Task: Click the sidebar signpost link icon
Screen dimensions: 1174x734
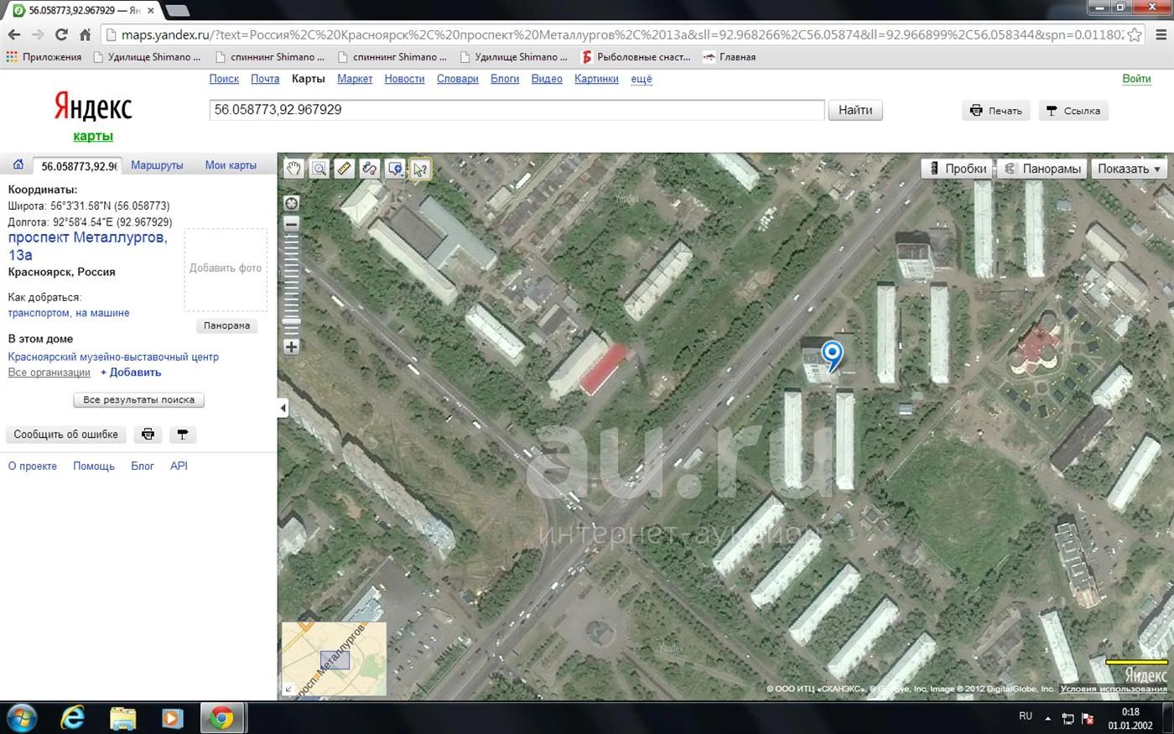Action: point(182,435)
